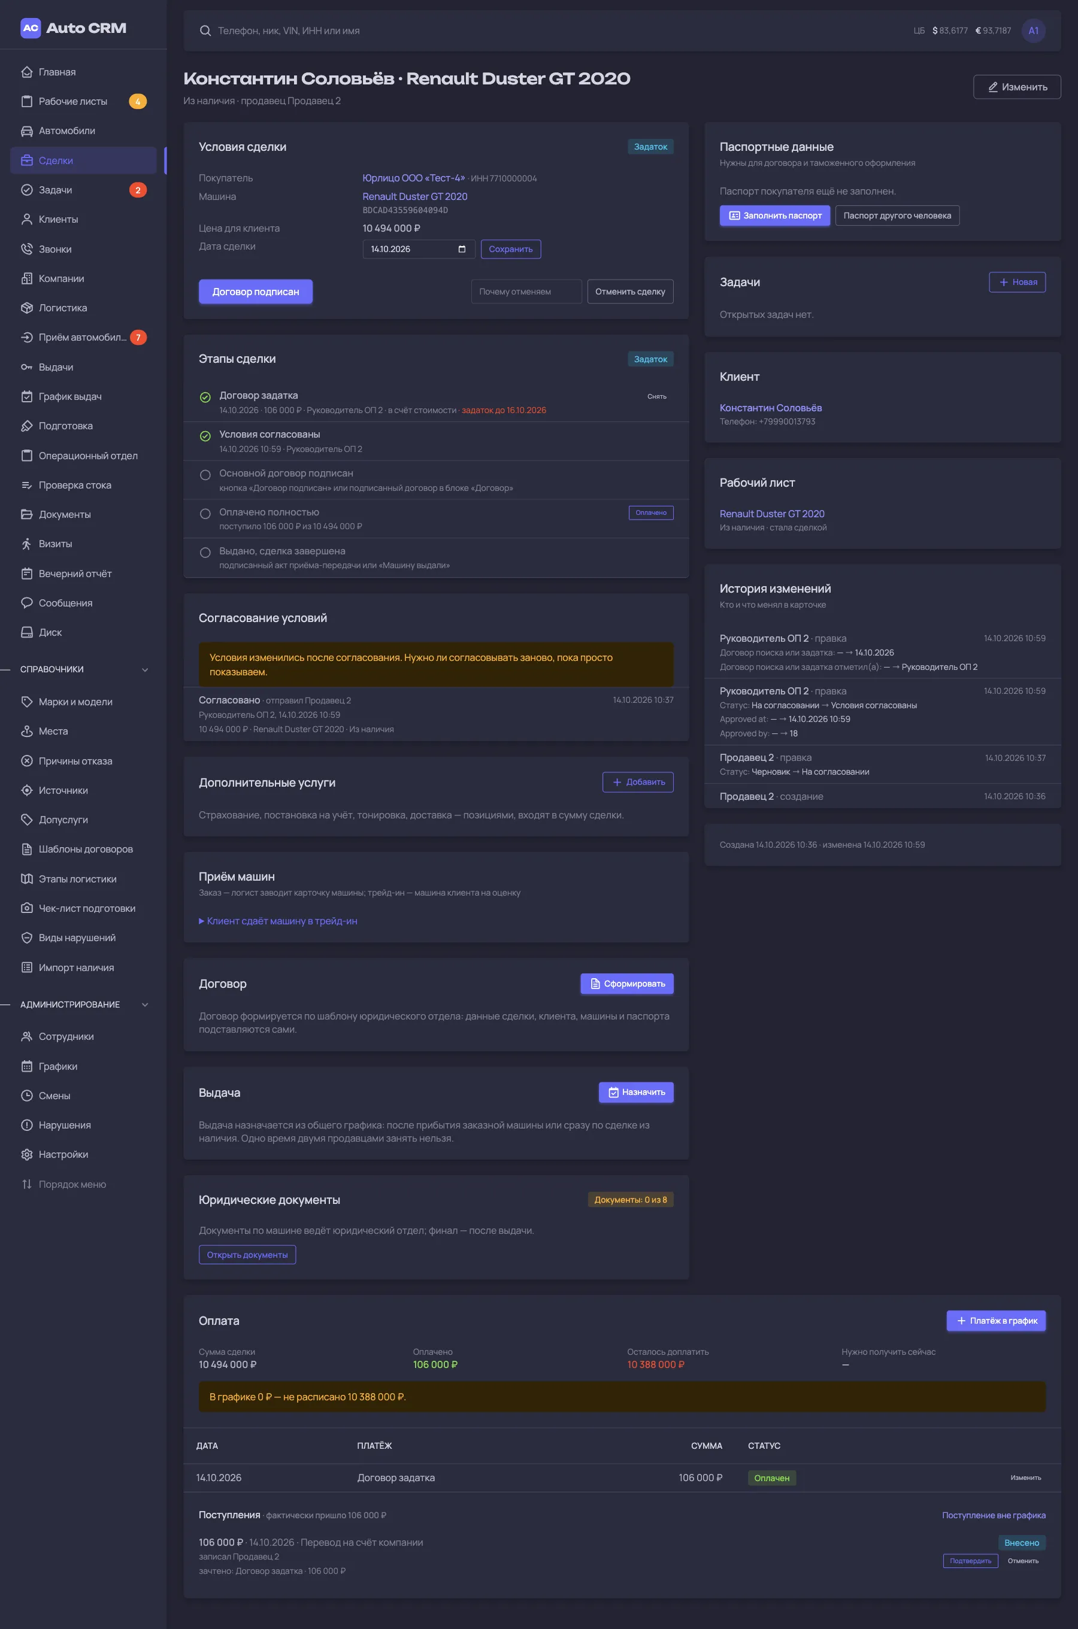The image size is (1078, 1629).
Task: Click the Договор подписан button
Action: pyautogui.click(x=256, y=292)
